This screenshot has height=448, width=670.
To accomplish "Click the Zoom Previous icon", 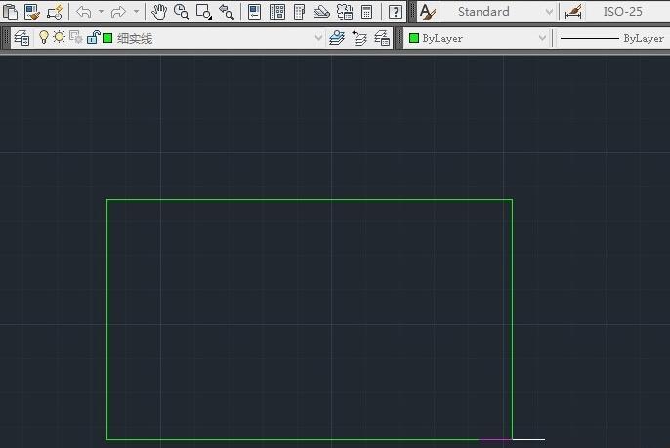I will (x=226, y=12).
